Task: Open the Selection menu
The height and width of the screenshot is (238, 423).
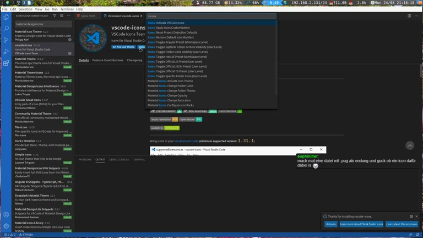Action: click(25, 9)
